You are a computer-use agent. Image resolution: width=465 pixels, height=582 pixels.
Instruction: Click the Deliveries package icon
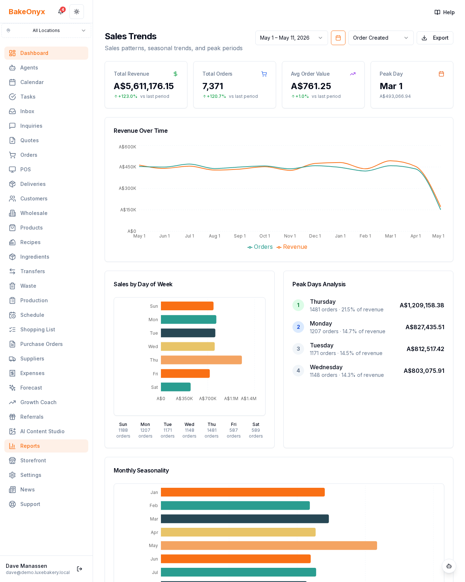(12, 184)
